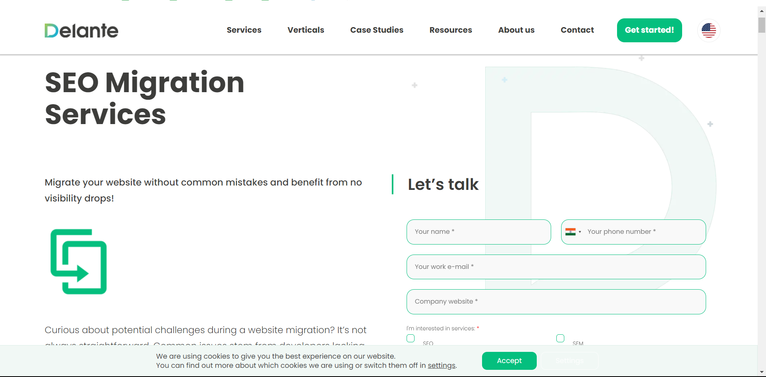Open cookie Settings from the banner
Image resolution: width=766 pixels, height=377 pixels.
point(570,361)
